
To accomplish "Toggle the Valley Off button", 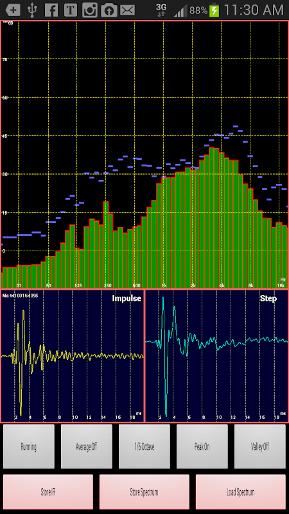I will 260,447.
